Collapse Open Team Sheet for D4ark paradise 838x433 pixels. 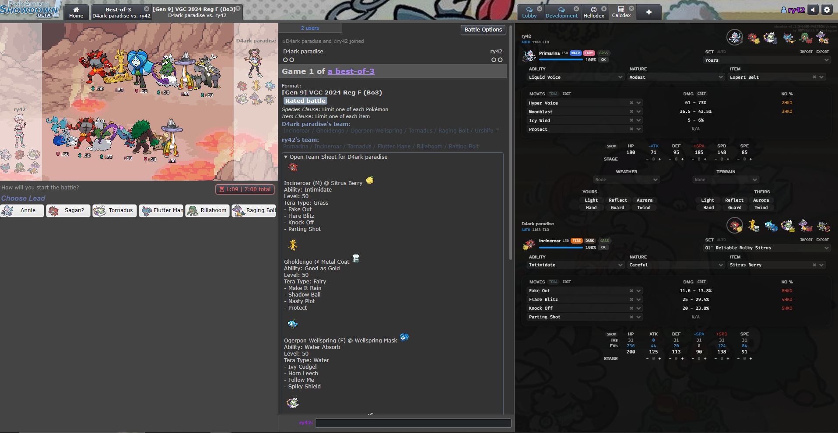[x=336, y=157]
